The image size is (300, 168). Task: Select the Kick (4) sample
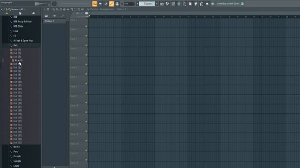pyautogui.click(x=19, y=60)
